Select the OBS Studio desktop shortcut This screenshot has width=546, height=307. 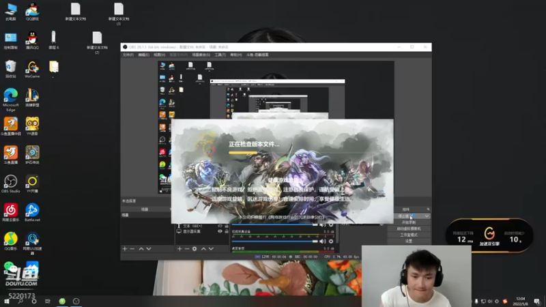(10, 184)
